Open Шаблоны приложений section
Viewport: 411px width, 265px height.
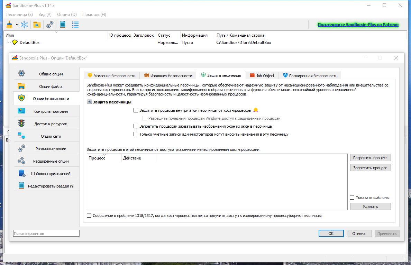tap(47, 174)
